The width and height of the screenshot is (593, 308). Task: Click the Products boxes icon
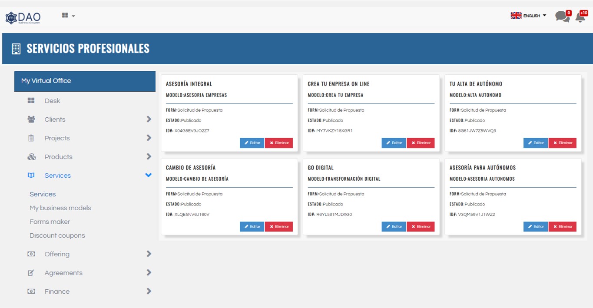[x=31, y=157]
